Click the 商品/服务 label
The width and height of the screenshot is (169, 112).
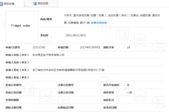46,19
